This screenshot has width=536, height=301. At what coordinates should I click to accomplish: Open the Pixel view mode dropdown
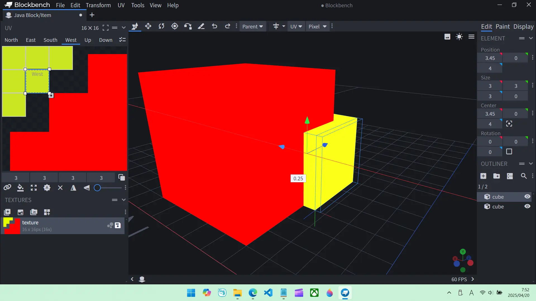point(317,26)
